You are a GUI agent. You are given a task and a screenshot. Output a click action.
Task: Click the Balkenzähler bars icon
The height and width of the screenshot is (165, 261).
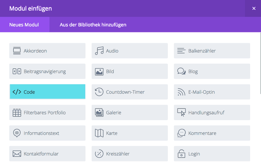[x=181, y=51]
